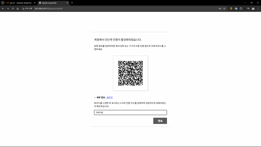Expand the 세부 정보 details triangle

point(95,97)
